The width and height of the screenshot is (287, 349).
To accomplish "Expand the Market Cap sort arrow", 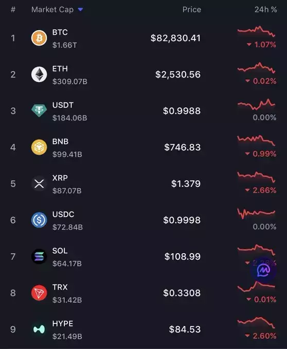I will [81, 9].
